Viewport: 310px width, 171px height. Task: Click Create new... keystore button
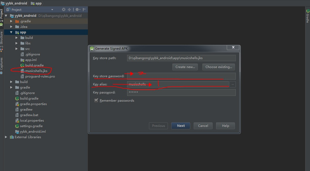coord(185,67)
